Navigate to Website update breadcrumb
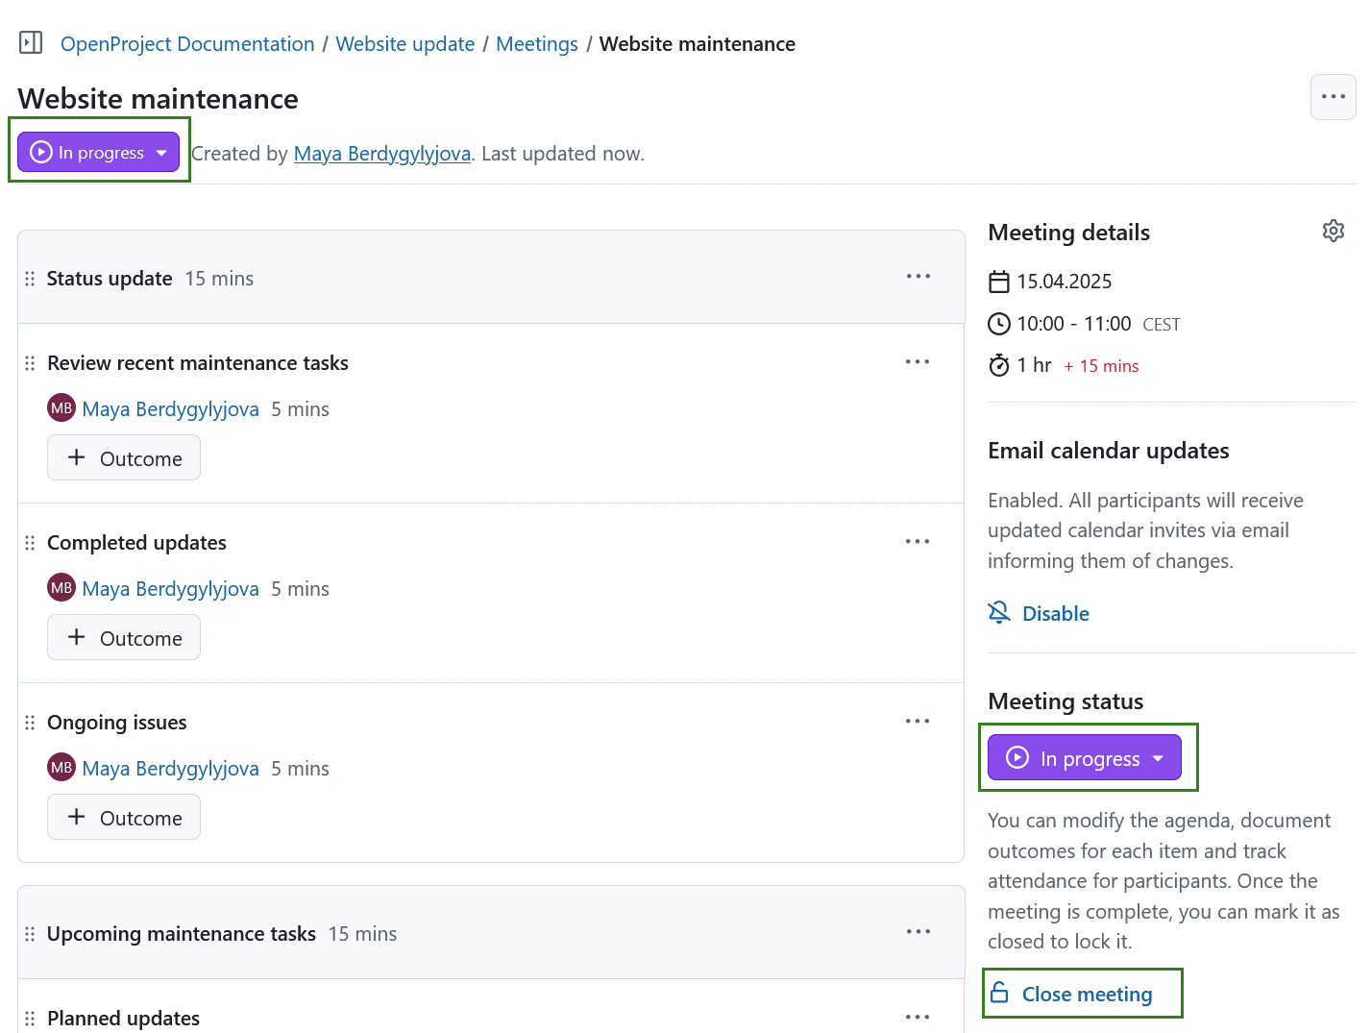 [x=404, y=44]
